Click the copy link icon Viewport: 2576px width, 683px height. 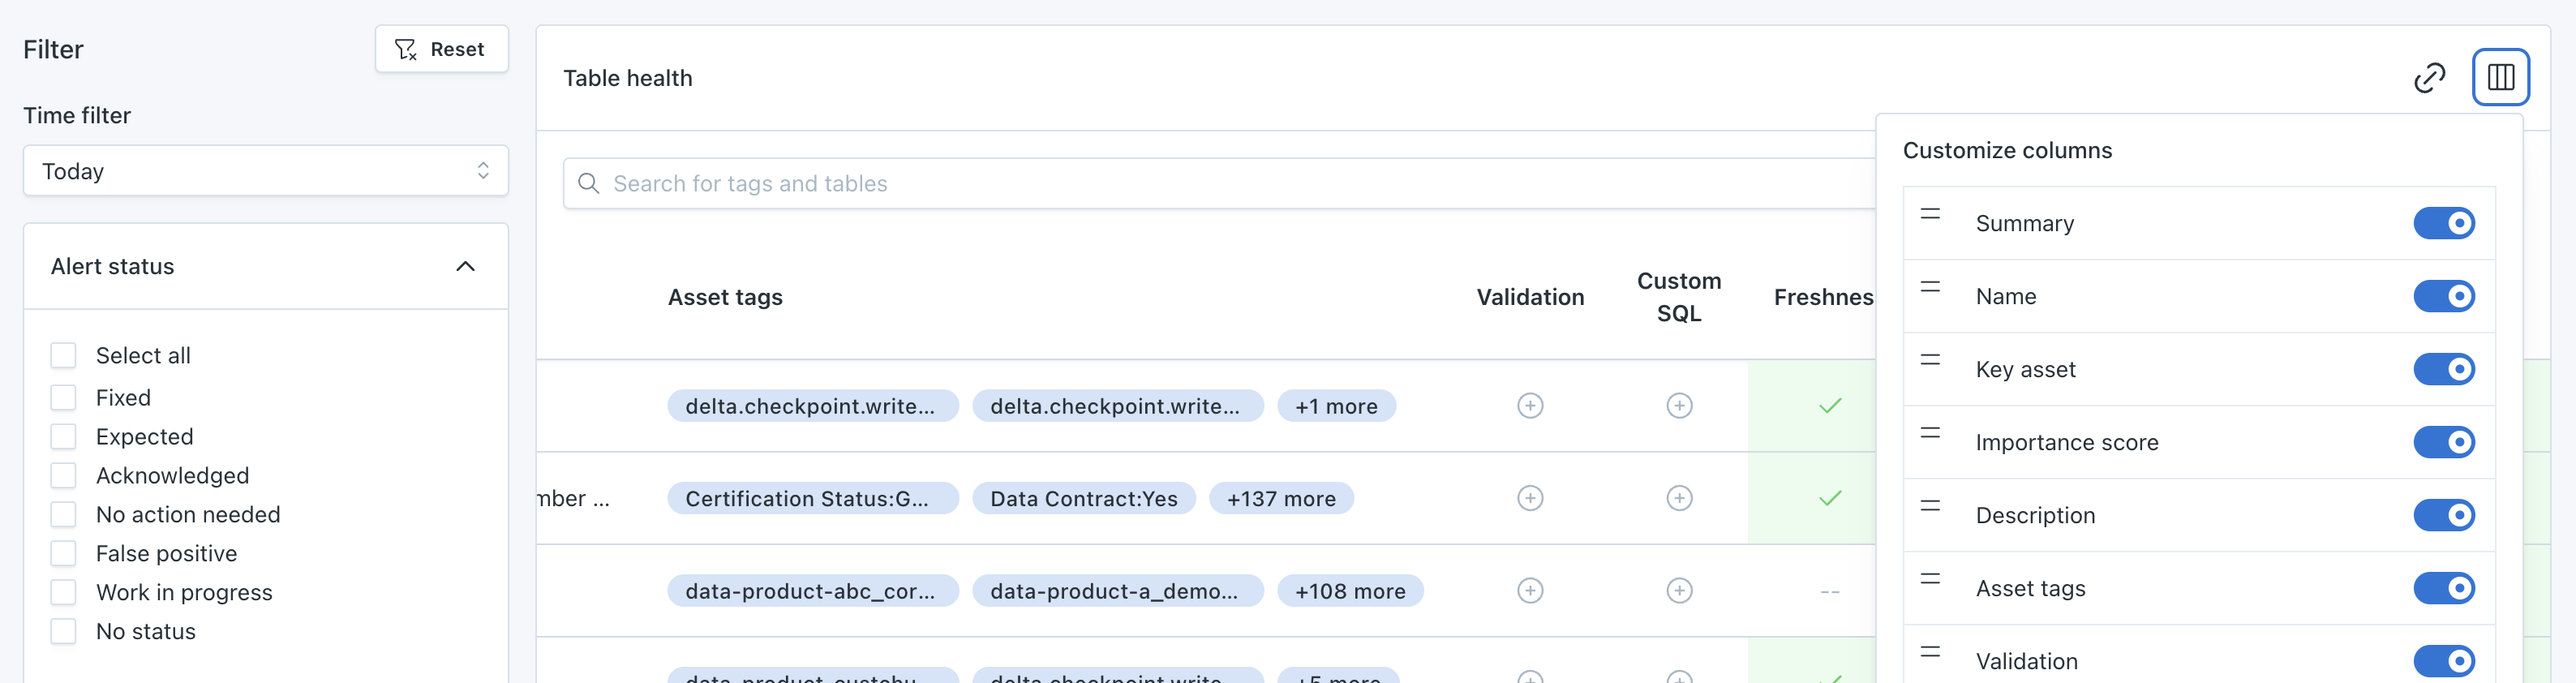point(2429,77)
